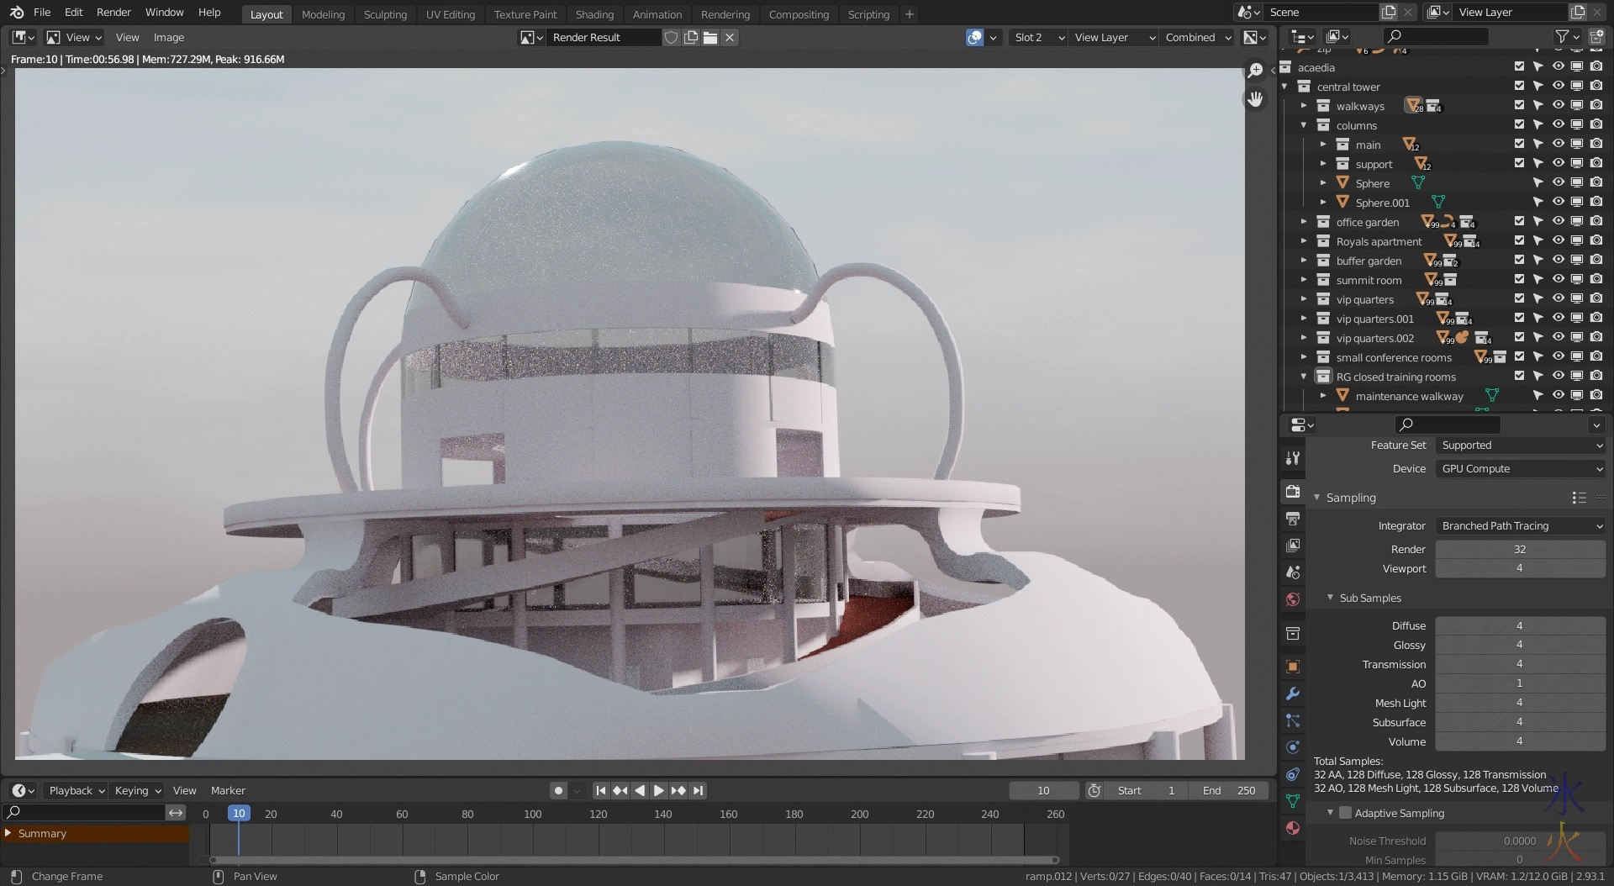This screenshot has width=1614, height=886.
Task: Click the open image folder icon
Action: (x=710, y=38)
